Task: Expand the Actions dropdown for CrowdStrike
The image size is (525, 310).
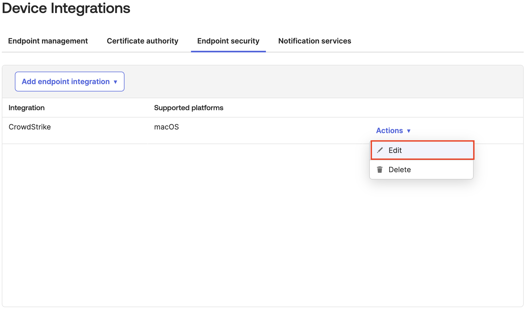Action: pyautogui.click(x=393, y=131)
